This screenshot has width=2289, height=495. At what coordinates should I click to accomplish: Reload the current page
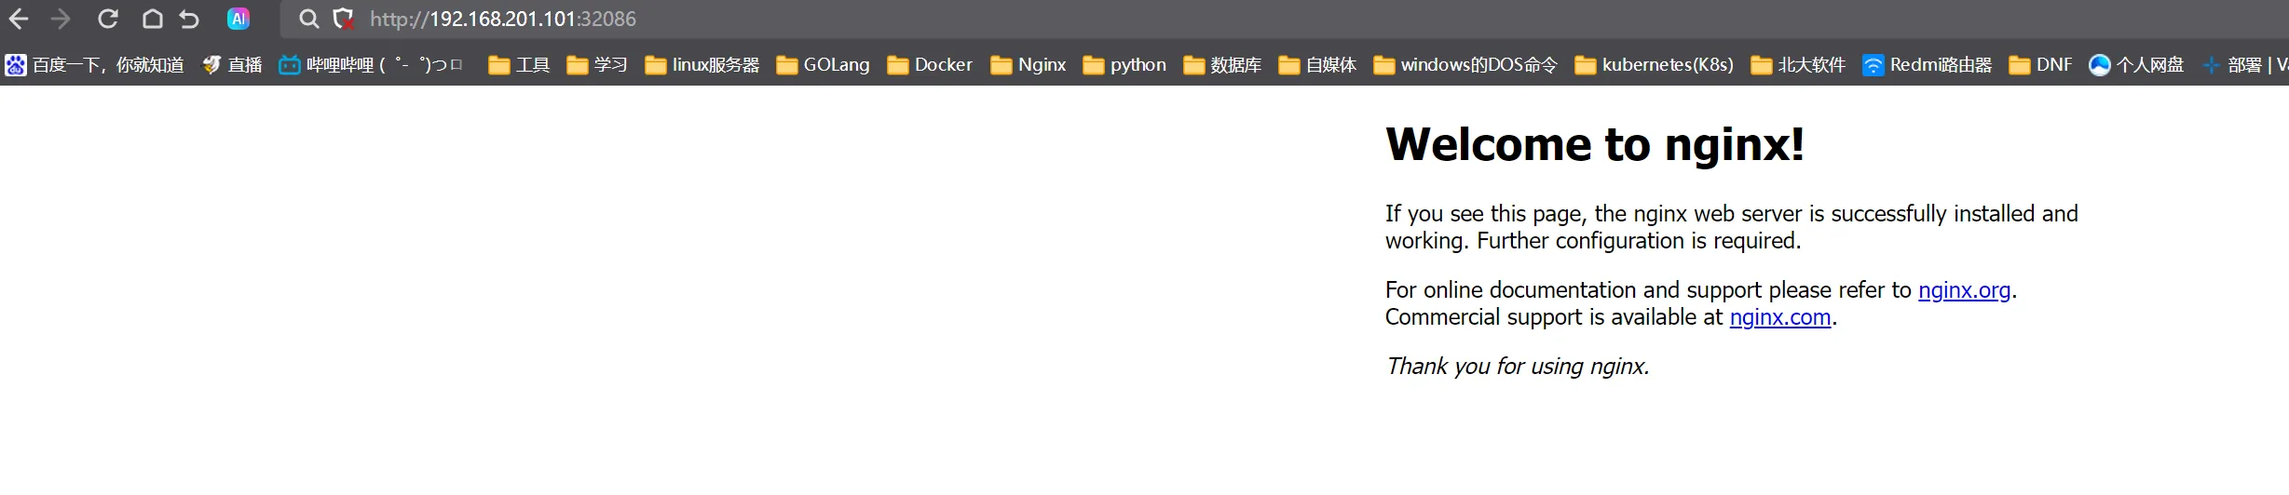(x=108, y=19)
